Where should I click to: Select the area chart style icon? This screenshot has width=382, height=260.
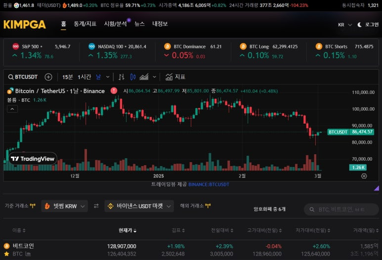pos(144,77)
